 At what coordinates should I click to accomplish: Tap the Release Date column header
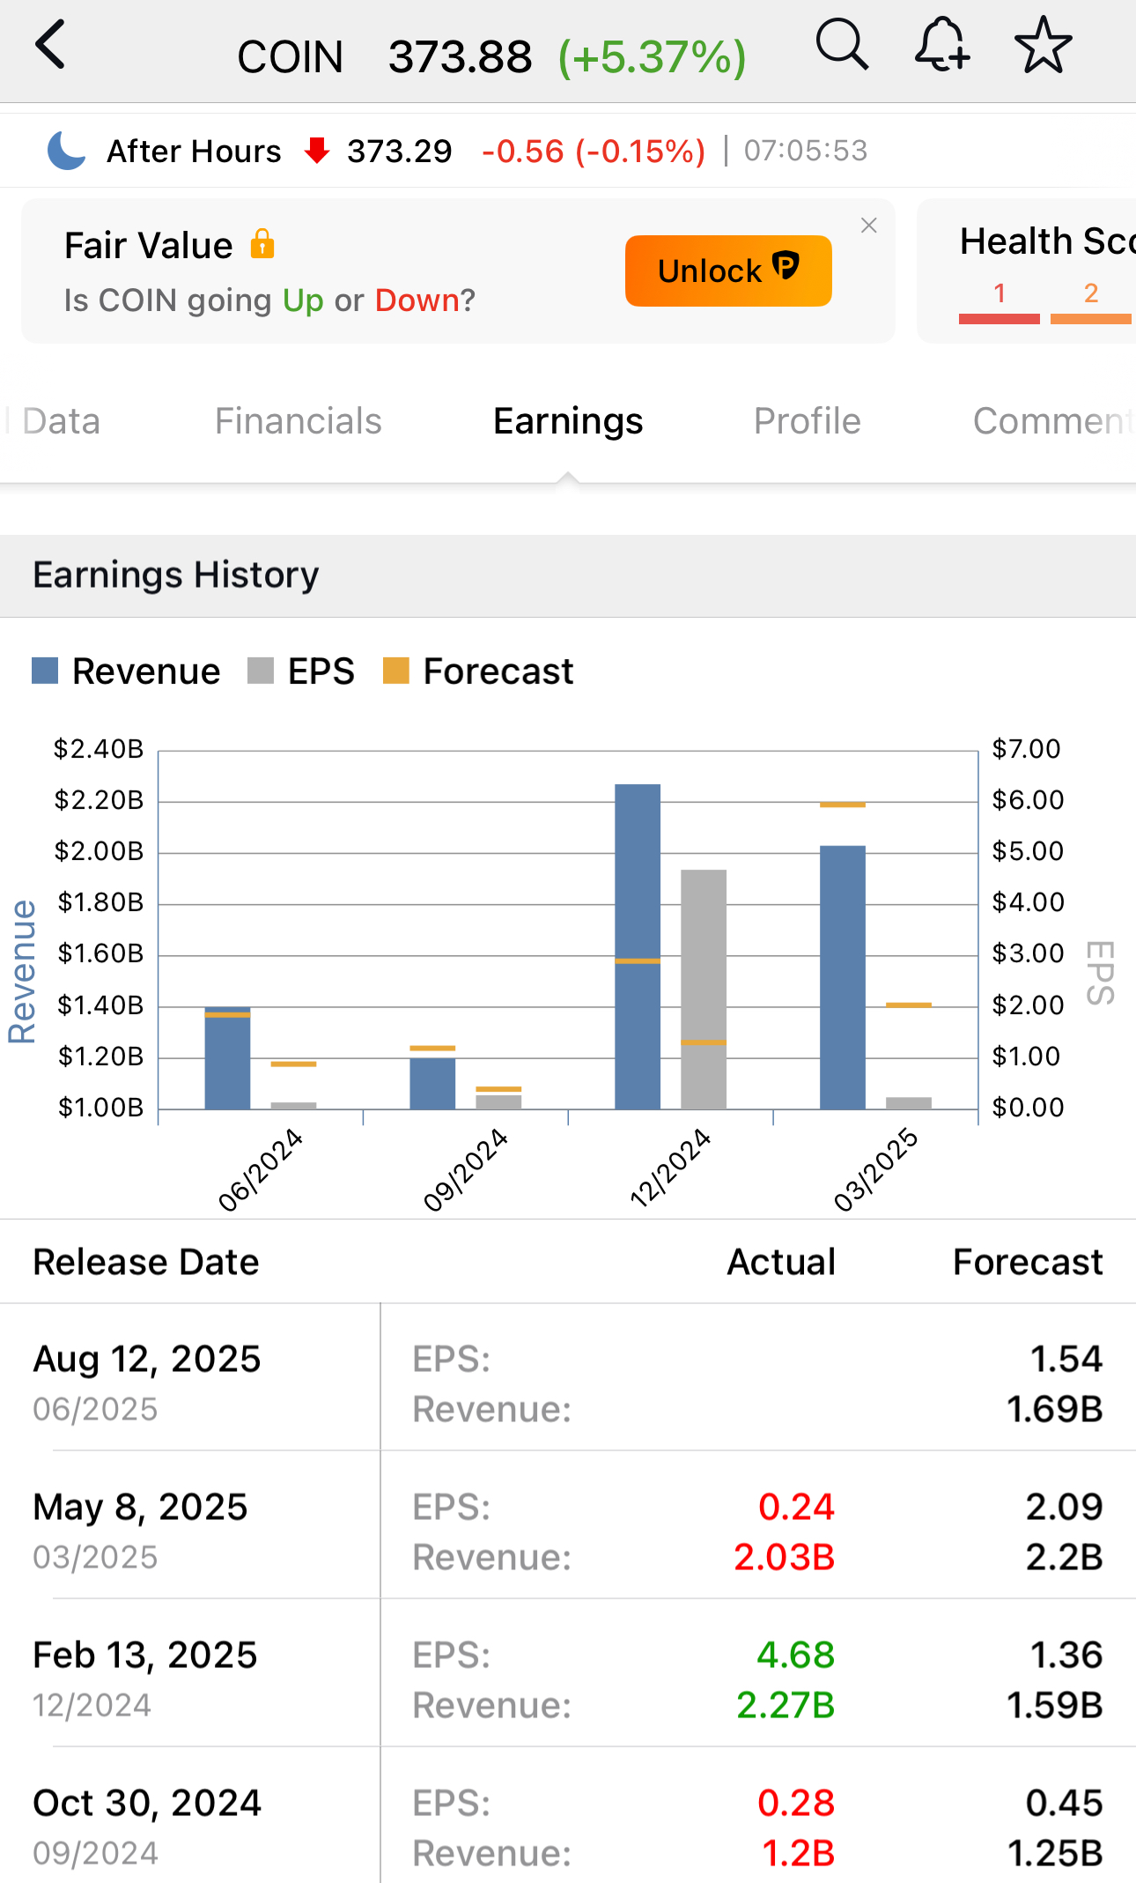click(146, 1262)
